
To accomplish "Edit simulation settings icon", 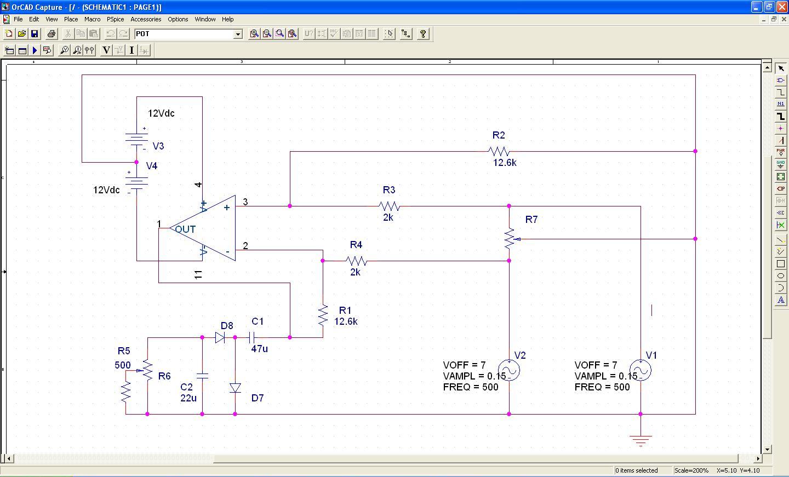I will click(22, 50).
